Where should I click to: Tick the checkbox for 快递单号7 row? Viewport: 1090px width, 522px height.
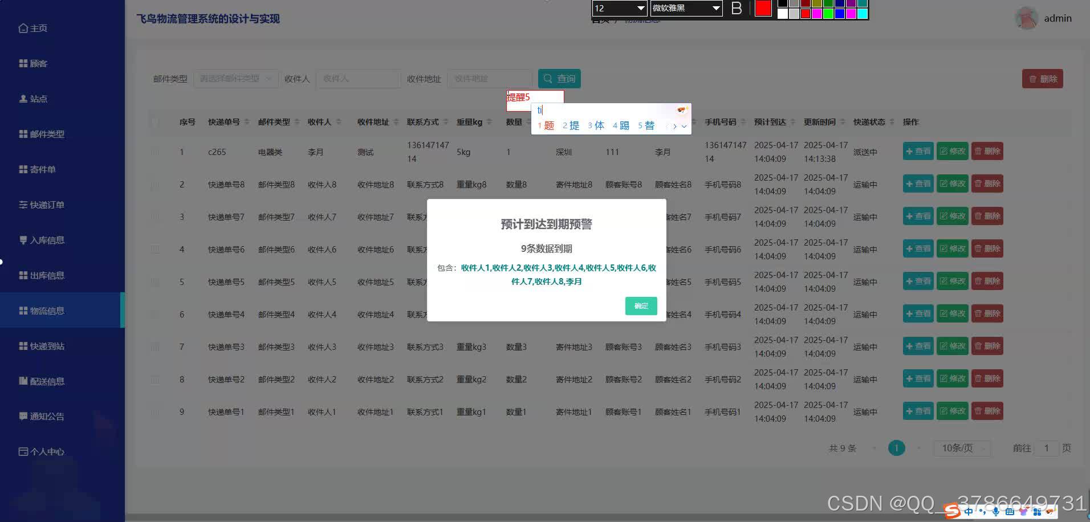pos(155,217)
